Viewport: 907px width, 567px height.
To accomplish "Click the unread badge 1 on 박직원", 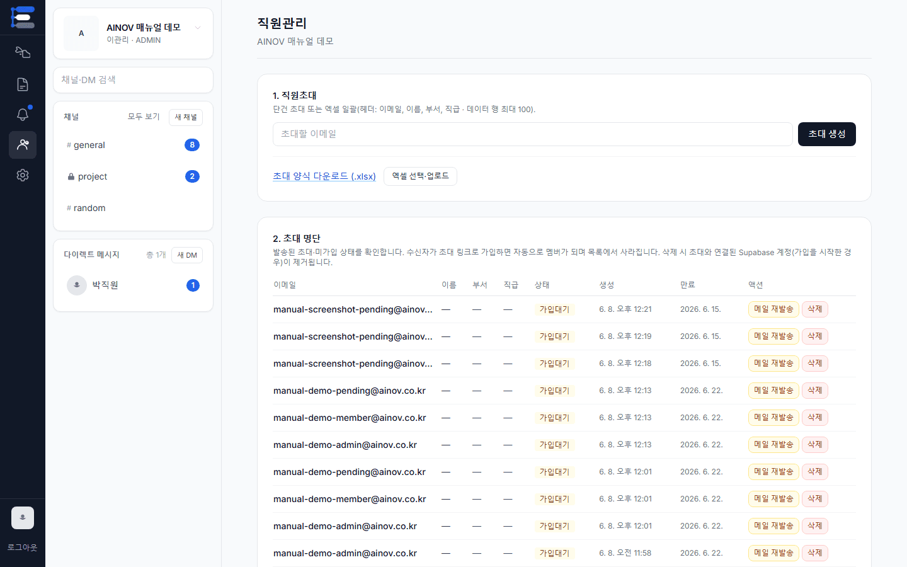I will point(193,285).
